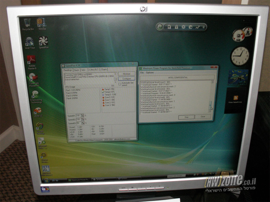Click the sea turtle slideshow gadget

pyautogui.click(x=238, y=77)
